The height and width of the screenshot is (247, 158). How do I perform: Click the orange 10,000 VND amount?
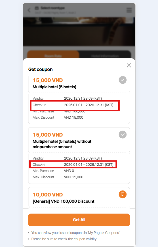click(48, 195)
